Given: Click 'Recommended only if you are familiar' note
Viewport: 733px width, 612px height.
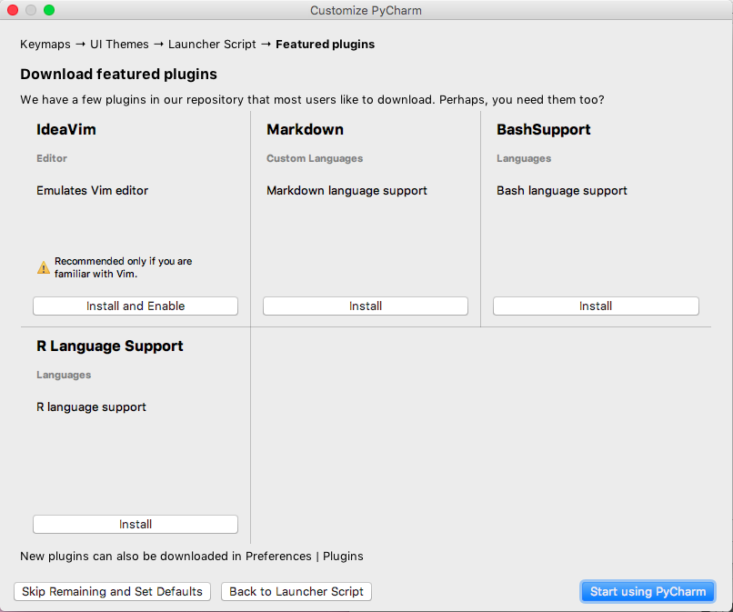Looking at the screenshot, I should coord(124,267).
